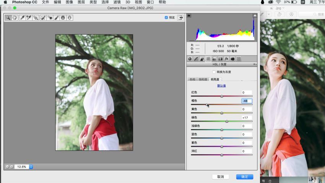Image resolution: width=325 pixels, height=183 pixels.
Task: Open the 滤镜 menu in menu bar
Action: click(117, 2)
